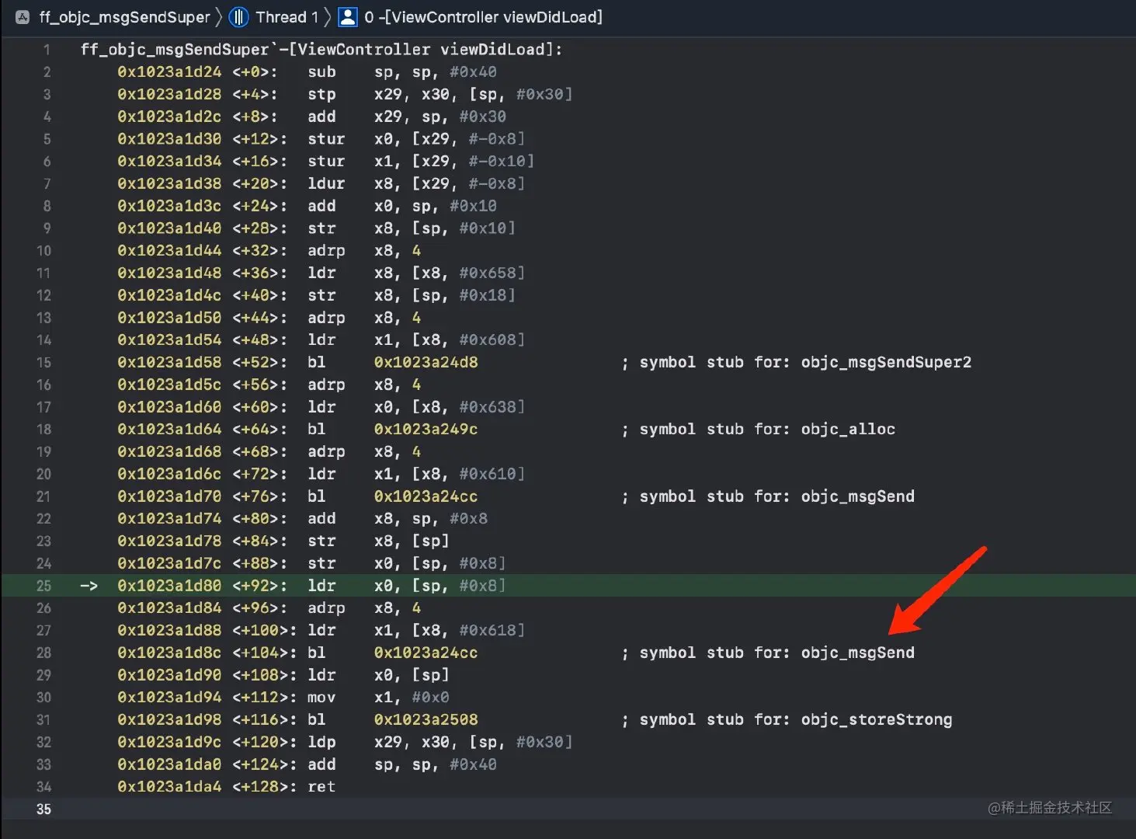1136x839 pixels.
Task: Select function header ff_objc_msgSendSuper`-[ViewController viewDidLoad]:
Action: (321, 50)
